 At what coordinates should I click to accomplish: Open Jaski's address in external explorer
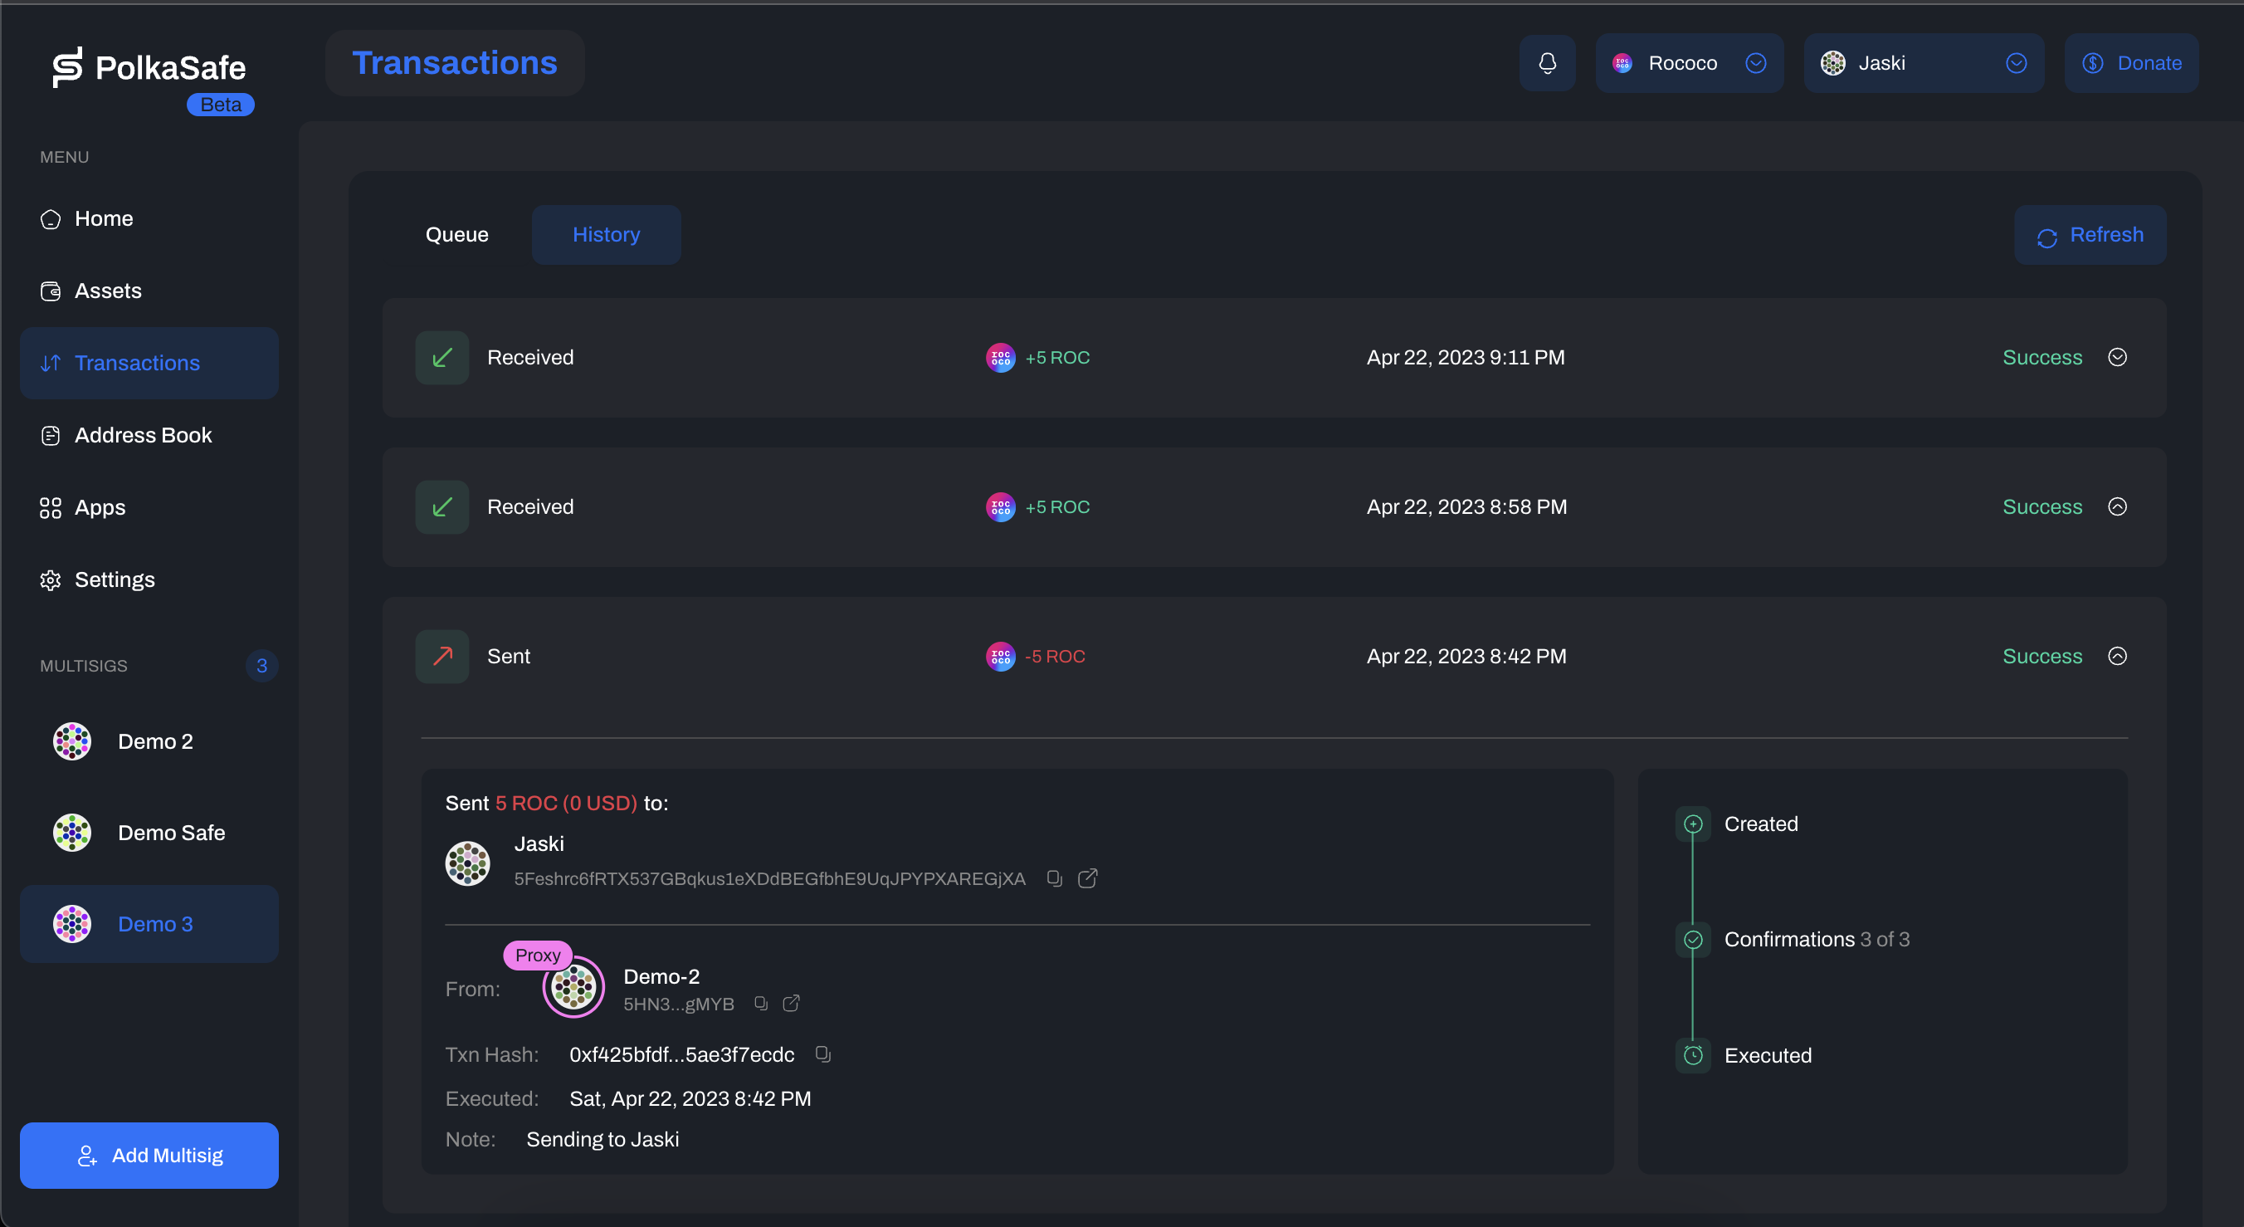pos(1087,878)
